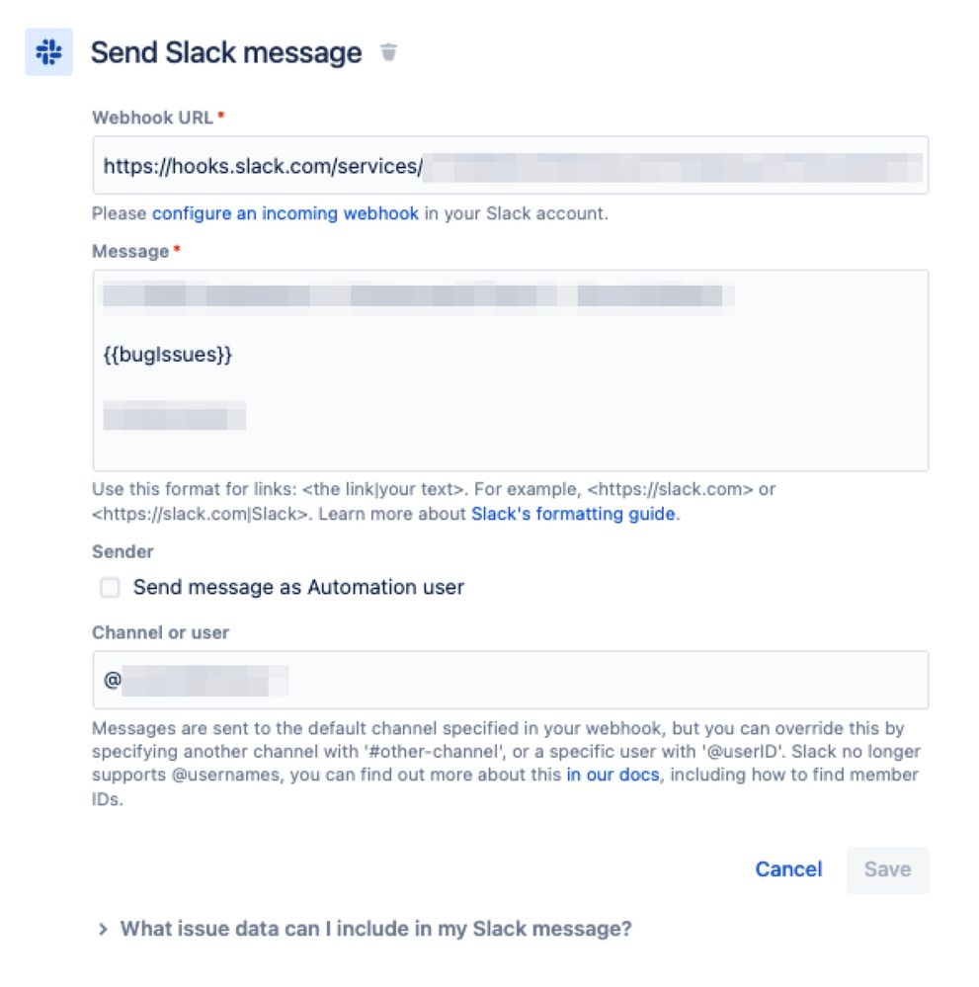This screenshot has width=979, height=987.
Task: Click the Webhook URL label
Action: [152, 118]
